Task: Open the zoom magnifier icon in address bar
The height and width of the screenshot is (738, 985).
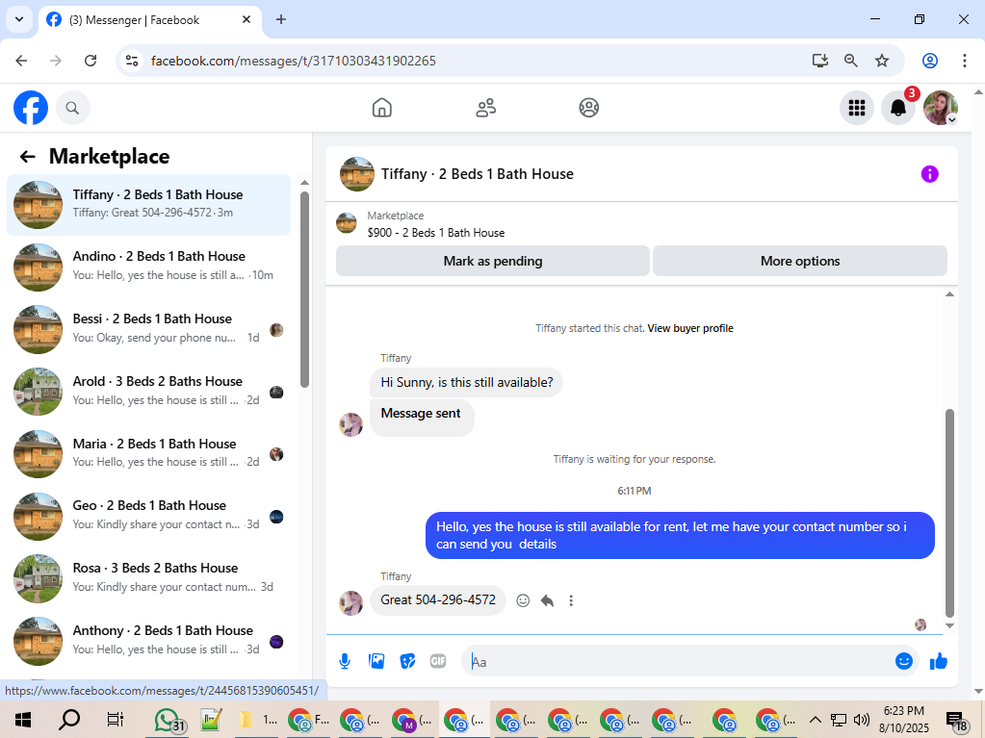Action: tap(850, 61)
